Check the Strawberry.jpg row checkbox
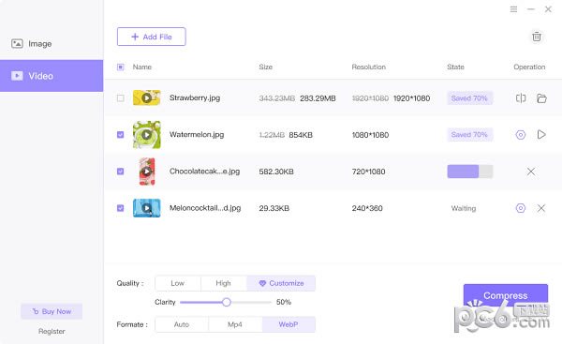 click(121, 97)
